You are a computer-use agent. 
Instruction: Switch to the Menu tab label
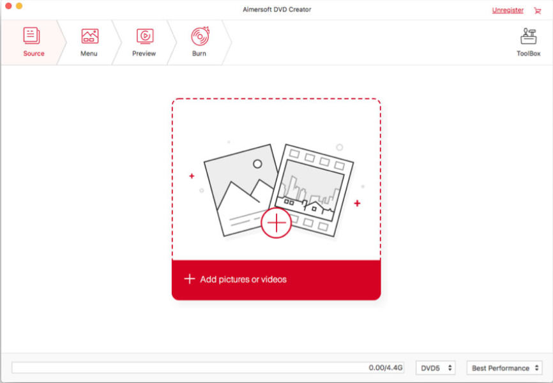point(89,54)
